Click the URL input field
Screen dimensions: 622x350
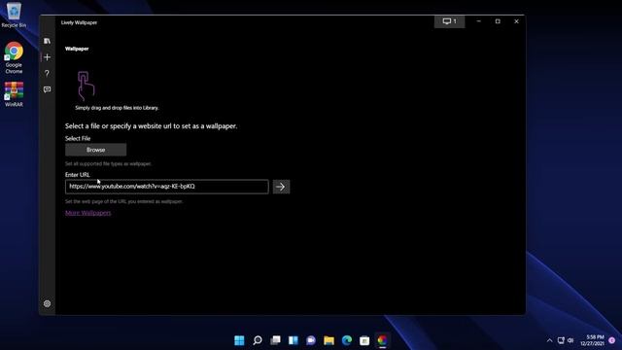coord(166,187)
